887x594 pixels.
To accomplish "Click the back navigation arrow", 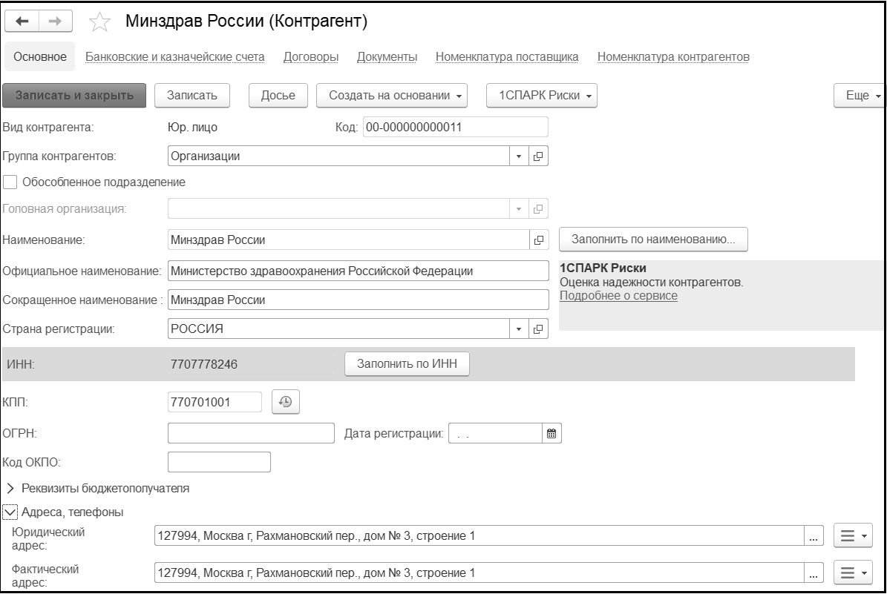I will click(x=23, y=22).
